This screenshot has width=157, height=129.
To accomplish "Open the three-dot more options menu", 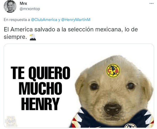I will point(151,3).
